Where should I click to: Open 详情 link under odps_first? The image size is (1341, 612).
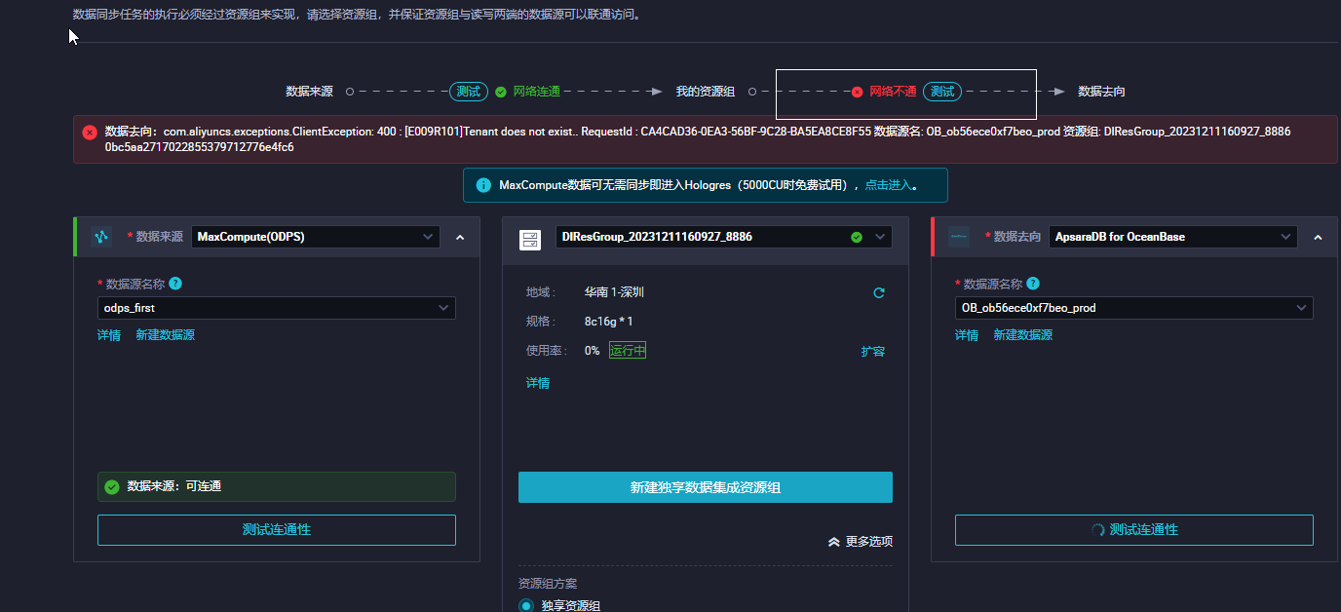(109, 335)
